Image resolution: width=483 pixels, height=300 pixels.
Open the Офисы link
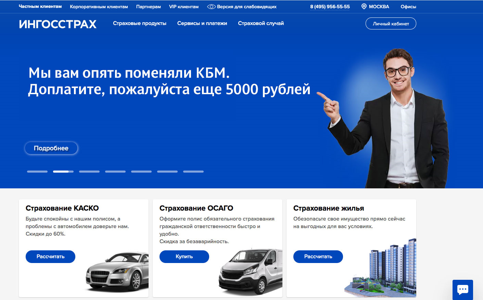click(408, 7)
